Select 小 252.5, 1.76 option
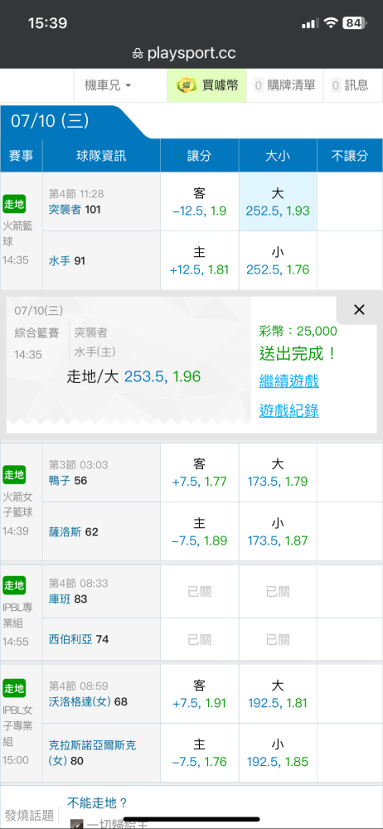 point(278,260)
